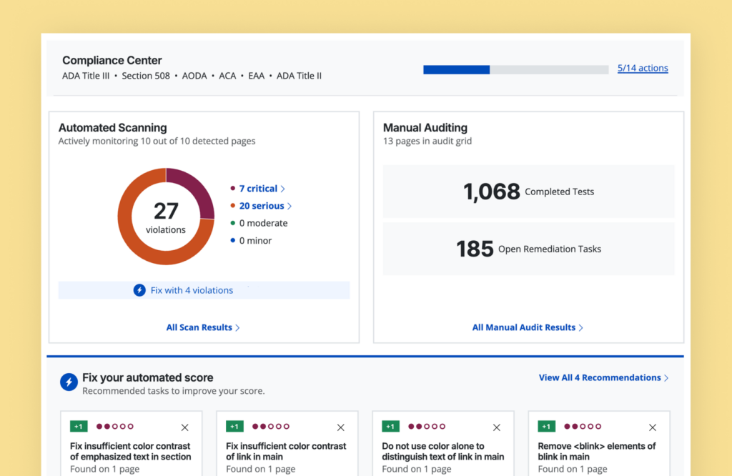Click the ADA Title III standard label
Image resolution: width=732 pixels, height=476 pixels.
(x=86, y=76)
